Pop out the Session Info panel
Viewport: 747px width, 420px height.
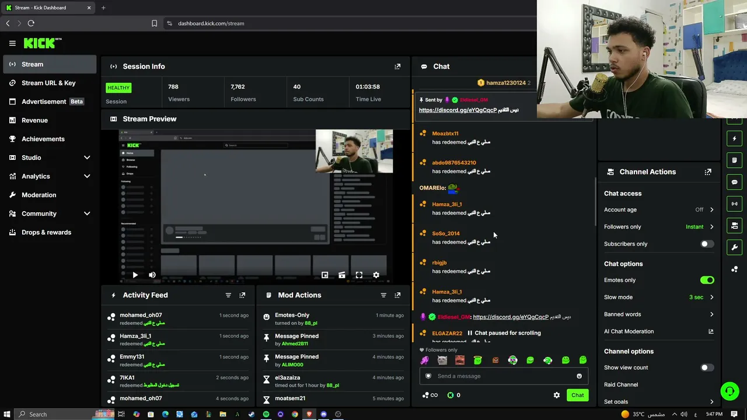pos(397,66)
